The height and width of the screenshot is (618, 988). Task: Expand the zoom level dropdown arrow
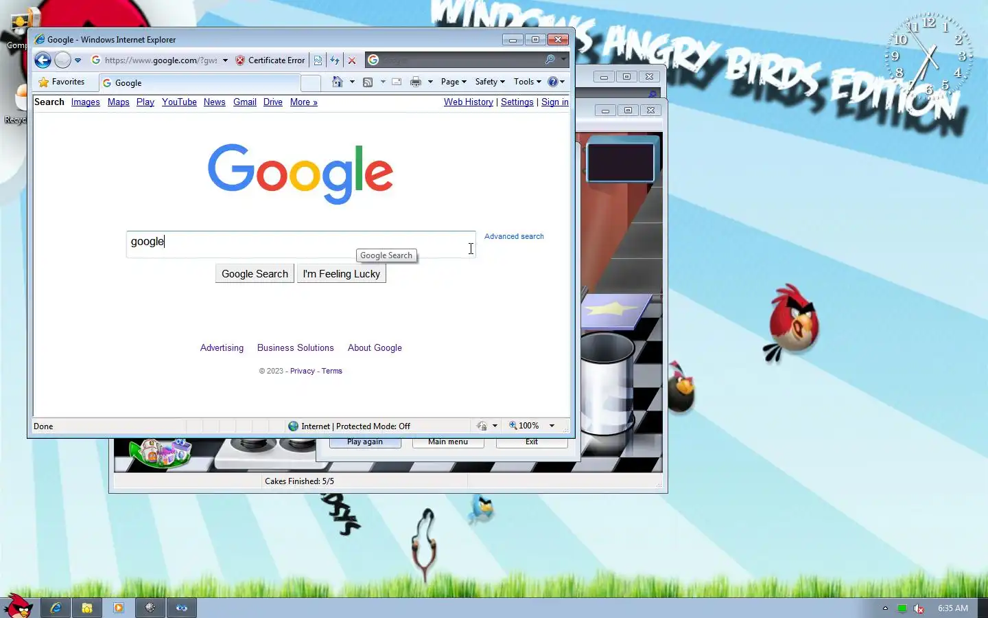point(552,426)
